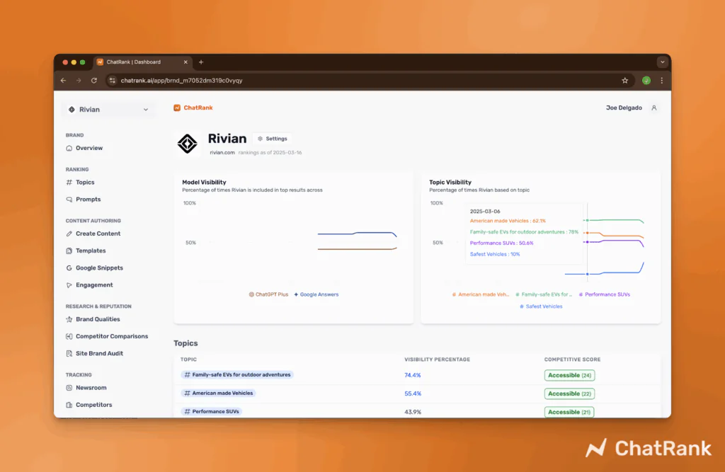Go to Competitor Comparisons in sidebar
Viewport: 725px width, 472px height.
point(112,337)
